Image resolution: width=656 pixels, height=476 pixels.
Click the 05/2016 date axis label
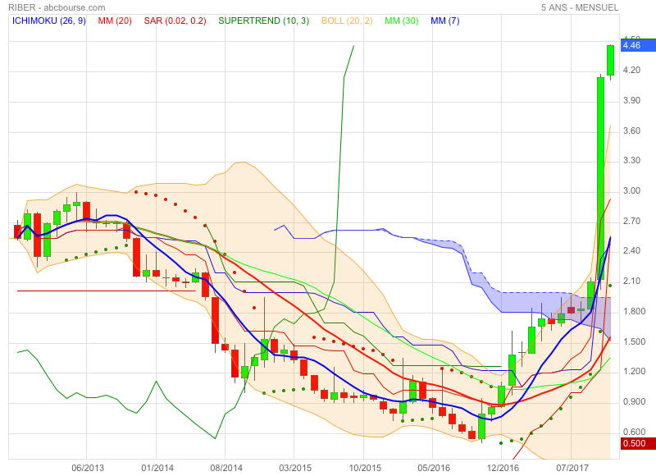click(x=434, y=468)
